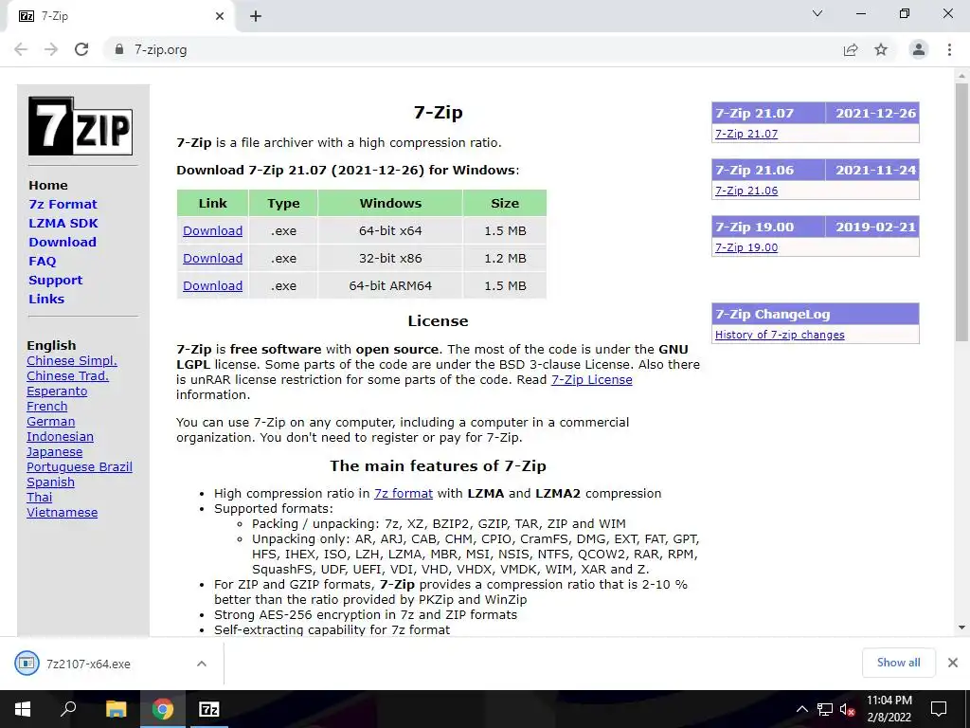
Task: Switch language to Spanish
Action: pos(51,482)
